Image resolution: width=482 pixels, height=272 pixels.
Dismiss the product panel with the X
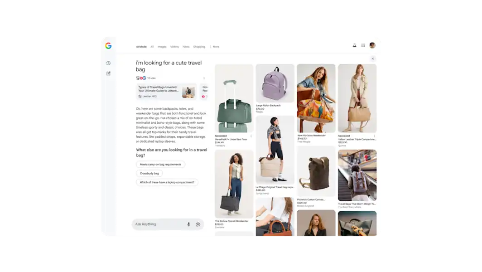click(x=373, y=58)
